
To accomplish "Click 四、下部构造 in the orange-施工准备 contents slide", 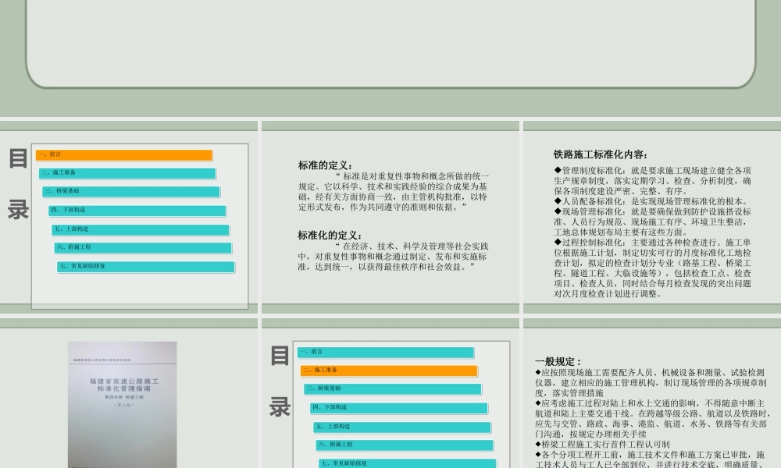I will pyautogui.click(x=399, y=408).
